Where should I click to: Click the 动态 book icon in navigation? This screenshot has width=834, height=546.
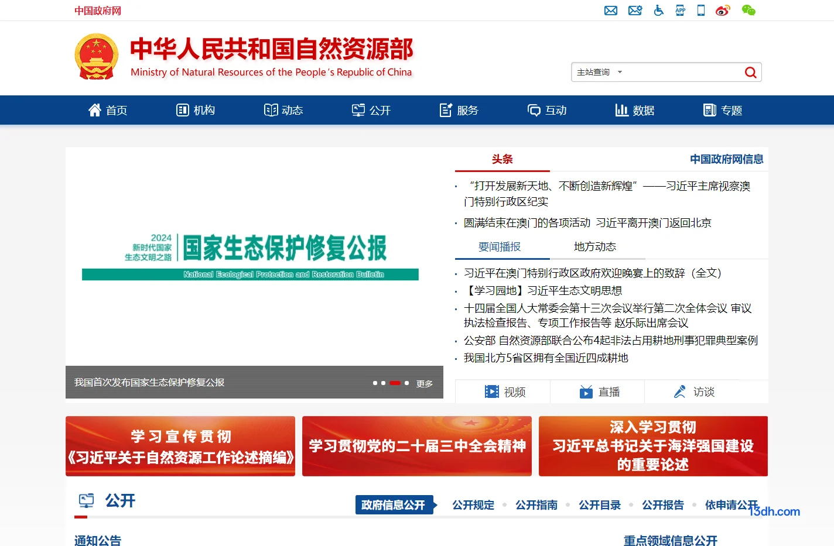tap(271, 110)
